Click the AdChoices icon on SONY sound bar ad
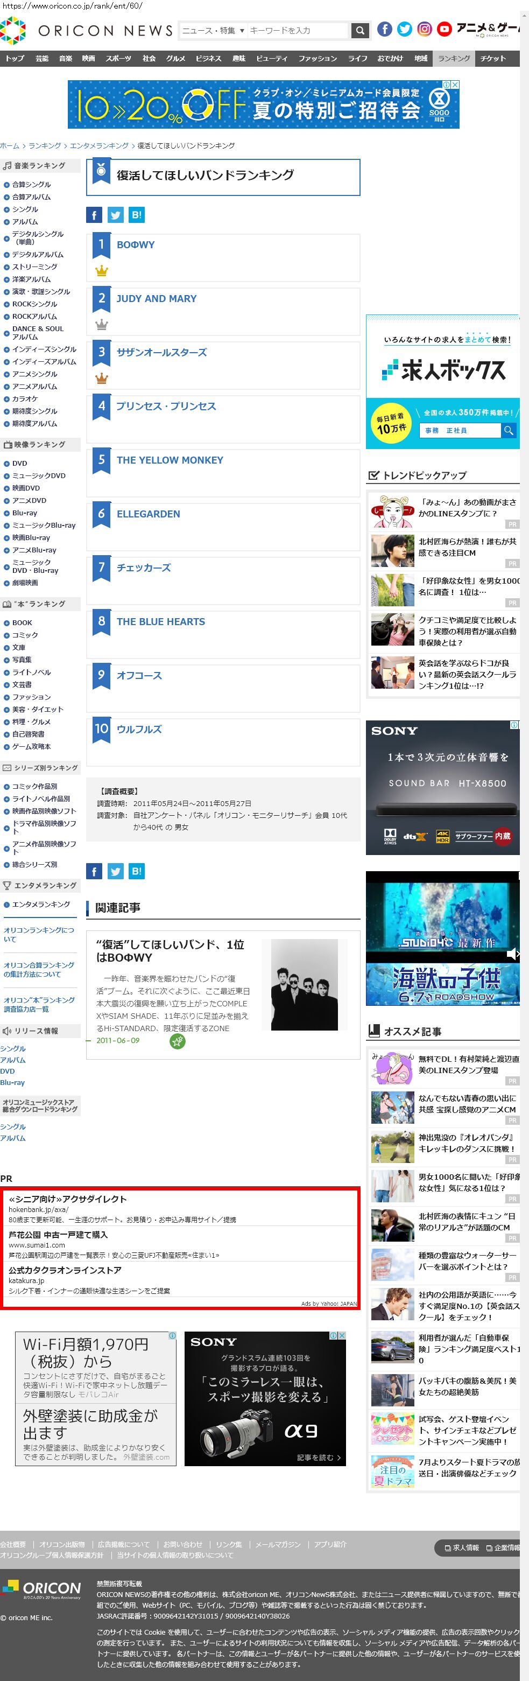Image resolution: width=529 pixels, height=1681 pixels. [x=514, y=725]
